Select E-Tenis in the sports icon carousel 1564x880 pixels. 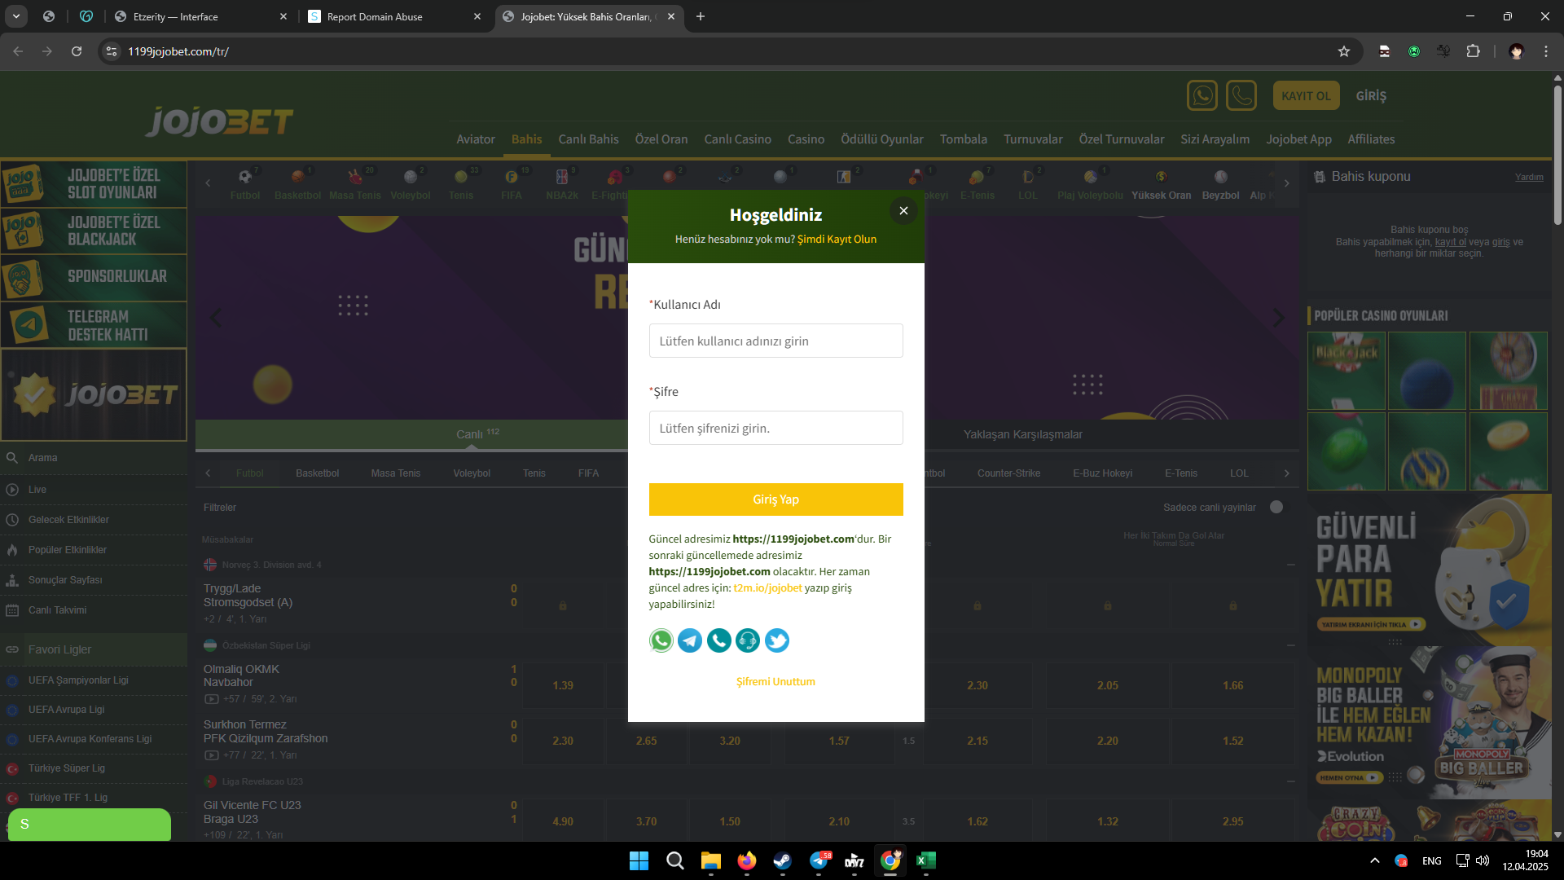(x=977, y=184)
